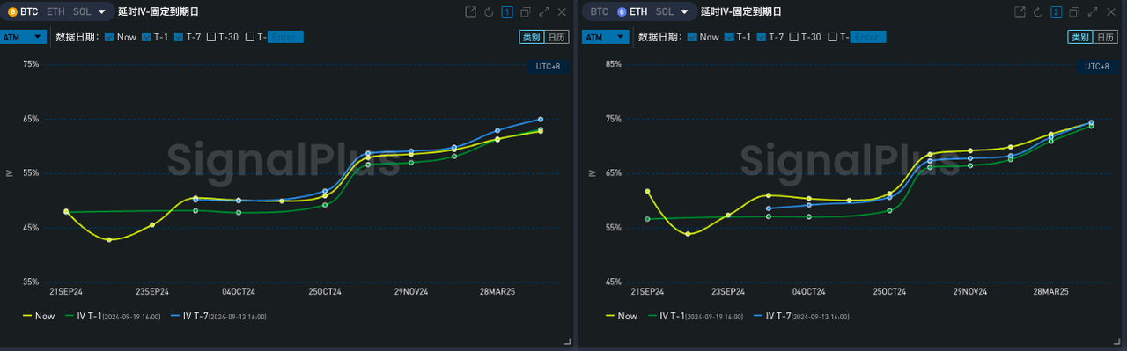Open ATM dropdown in ETH panel
The width and height of the screenshot is (1127, 351).
[607, 37]
